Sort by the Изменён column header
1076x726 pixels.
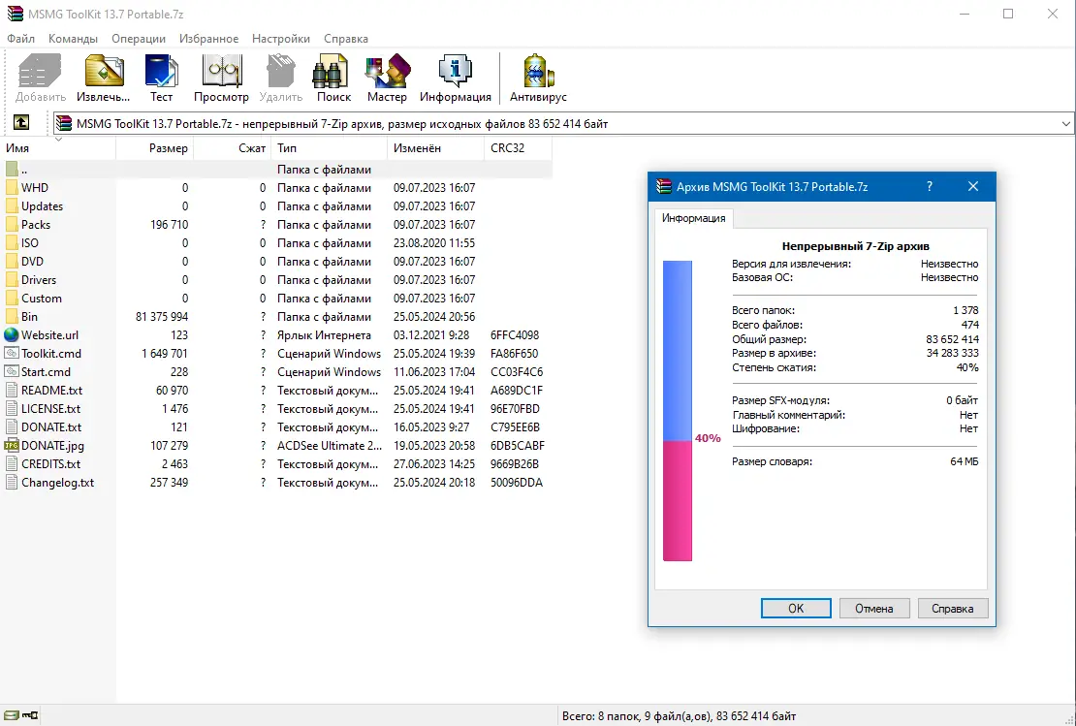click(436, 148)
